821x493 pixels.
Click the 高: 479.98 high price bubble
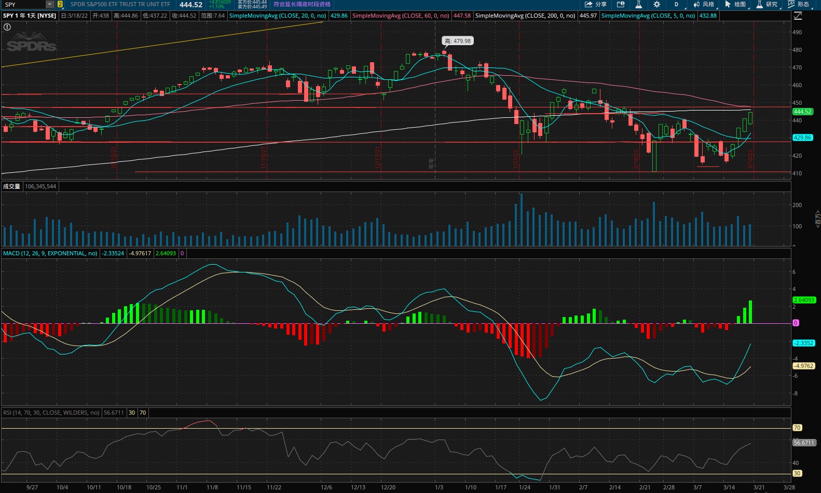(458, 41)
